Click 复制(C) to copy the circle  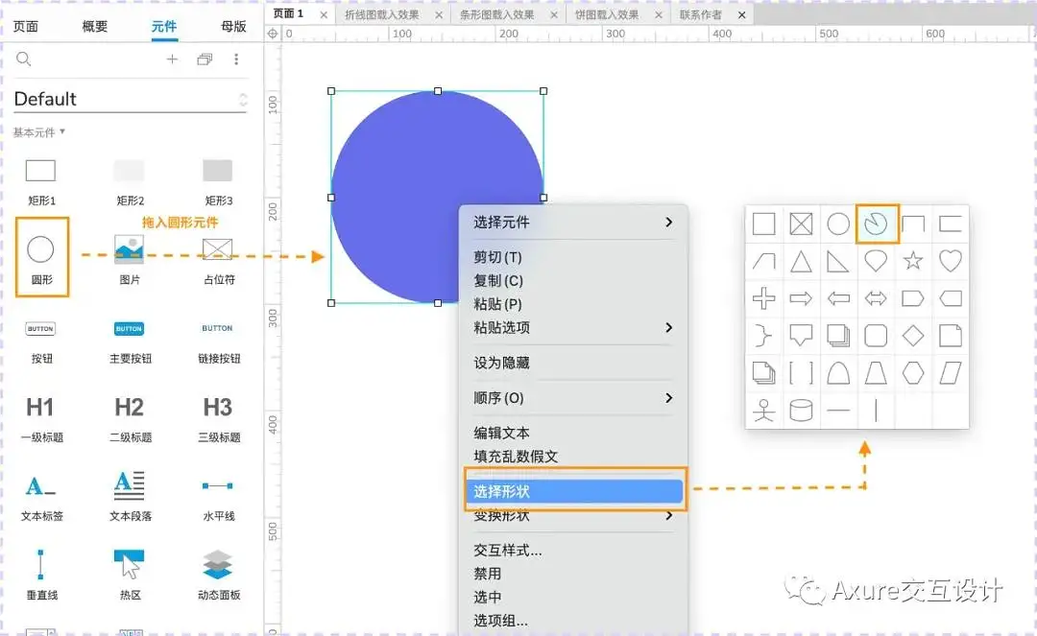(499, 280)
